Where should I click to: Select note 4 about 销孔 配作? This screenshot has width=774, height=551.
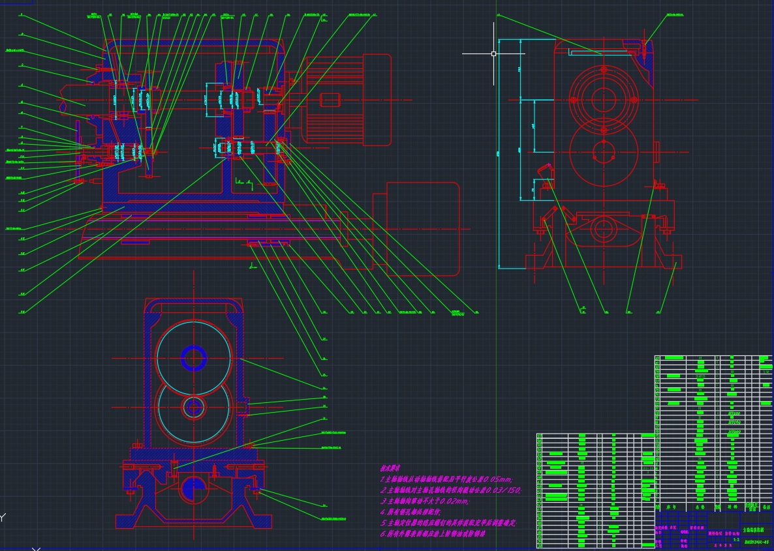click(x=412, y=512)
